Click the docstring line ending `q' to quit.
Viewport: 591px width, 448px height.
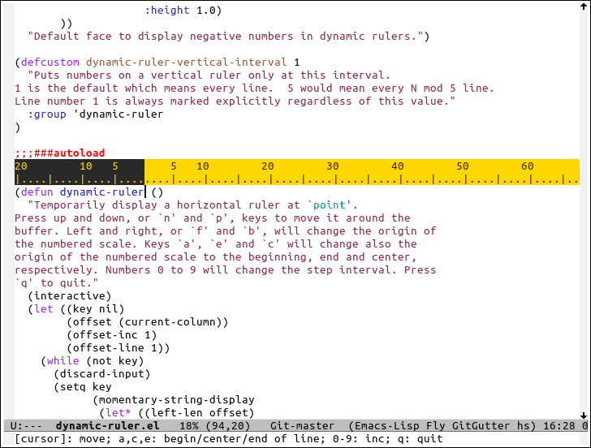tap(57, 283)
